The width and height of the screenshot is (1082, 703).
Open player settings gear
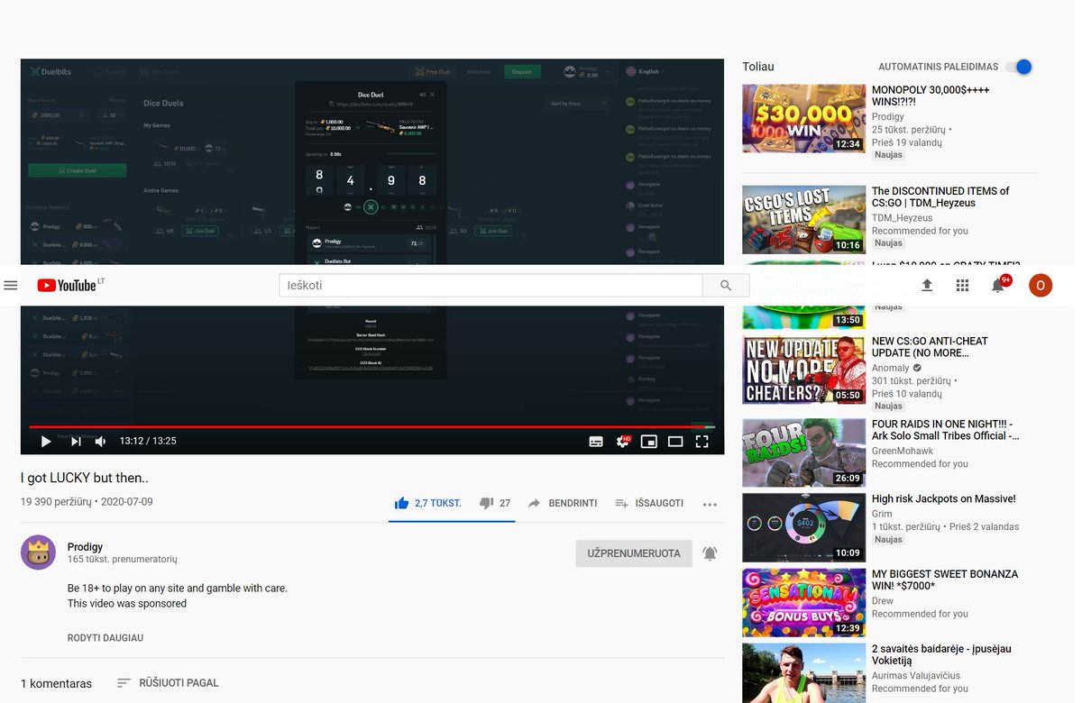click(623, 442)
